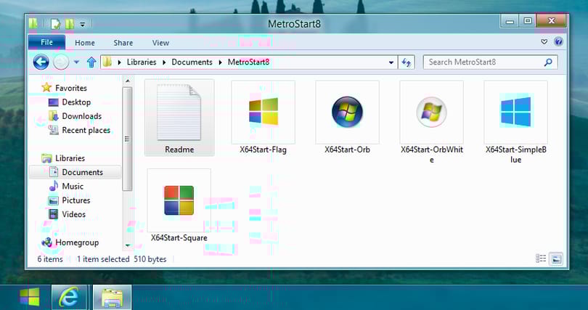The height and width of the screenshot is (310, 588).
Task: Select the Readme file
Action: [x=179, y=118]
